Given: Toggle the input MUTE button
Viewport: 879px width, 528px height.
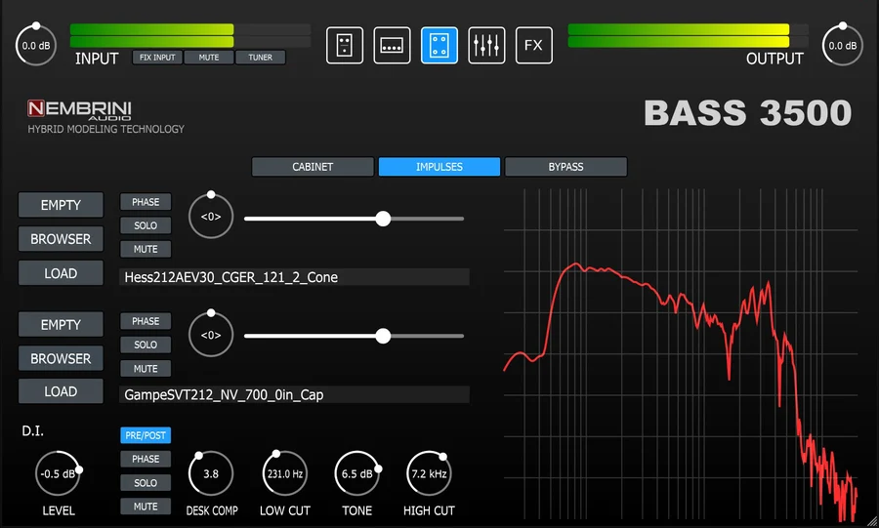Looking at the screenshot, I should 209,58.
